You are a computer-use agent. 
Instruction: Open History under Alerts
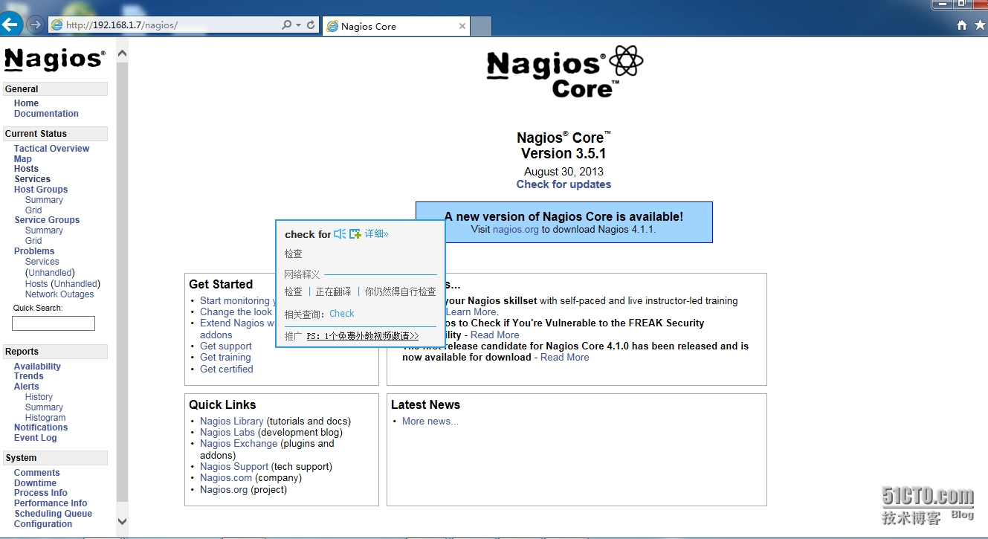click(39, 397)
